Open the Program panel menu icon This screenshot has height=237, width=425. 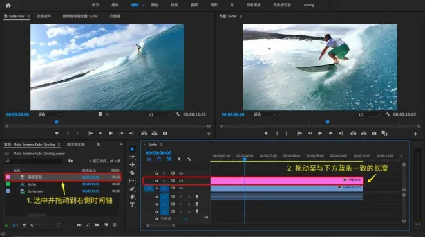[241, 17]
